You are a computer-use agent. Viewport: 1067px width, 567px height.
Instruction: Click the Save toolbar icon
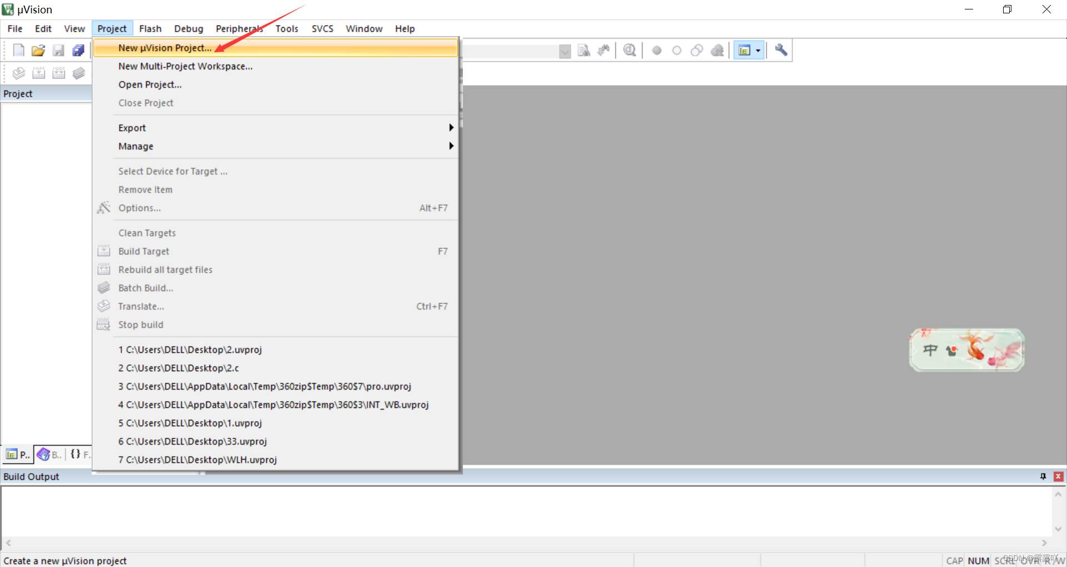(58, 51)
